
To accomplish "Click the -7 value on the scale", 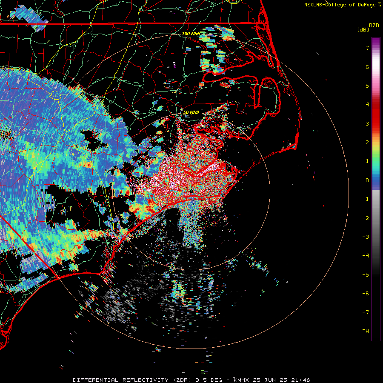I will click(366, 312).
